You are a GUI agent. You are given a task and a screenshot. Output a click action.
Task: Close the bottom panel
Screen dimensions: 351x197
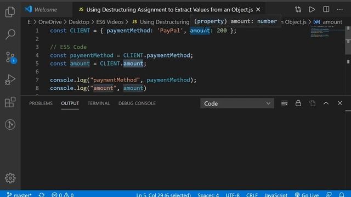[340, 103]
